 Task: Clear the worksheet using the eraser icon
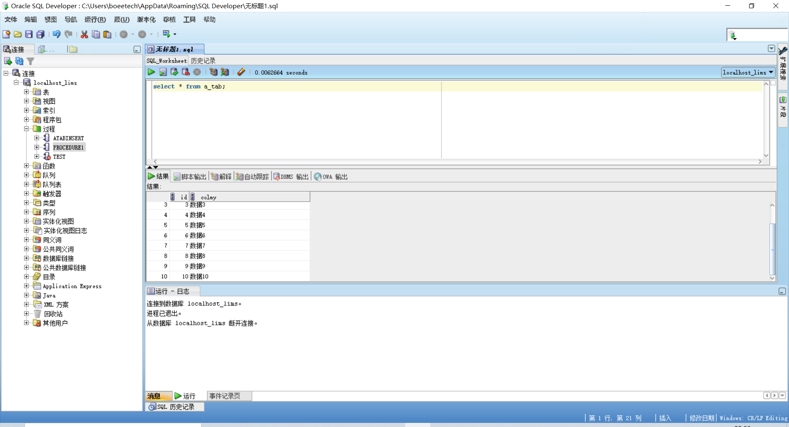point(241,72)
